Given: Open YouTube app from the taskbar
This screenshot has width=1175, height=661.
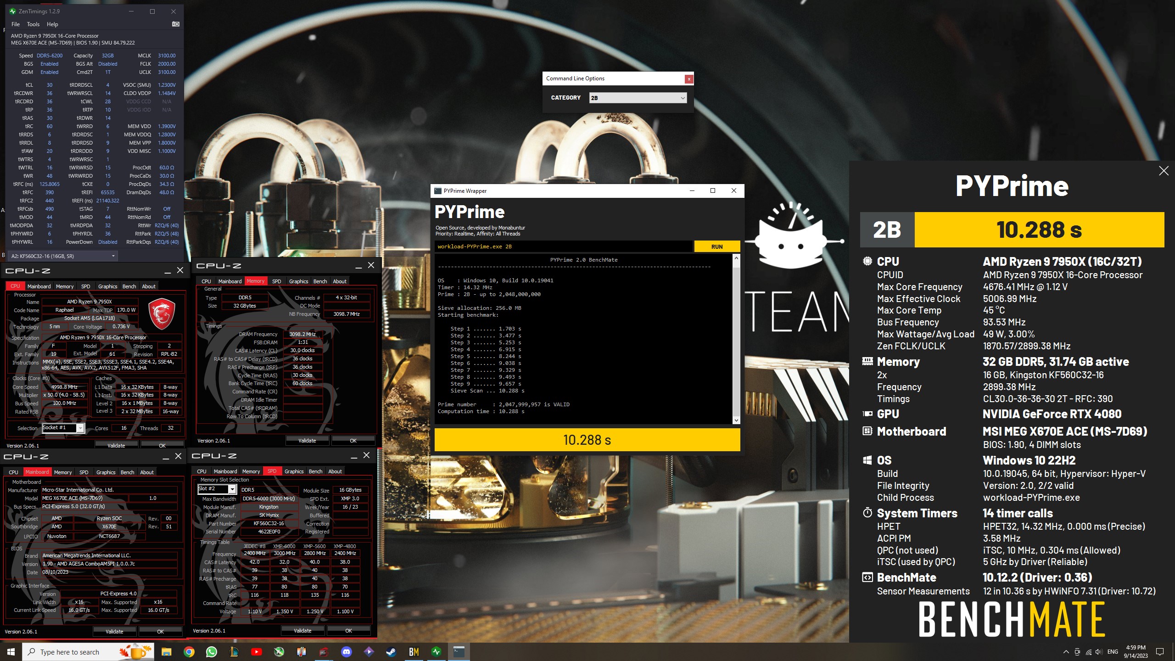Looking at the screenshot, I should point(256,651).
